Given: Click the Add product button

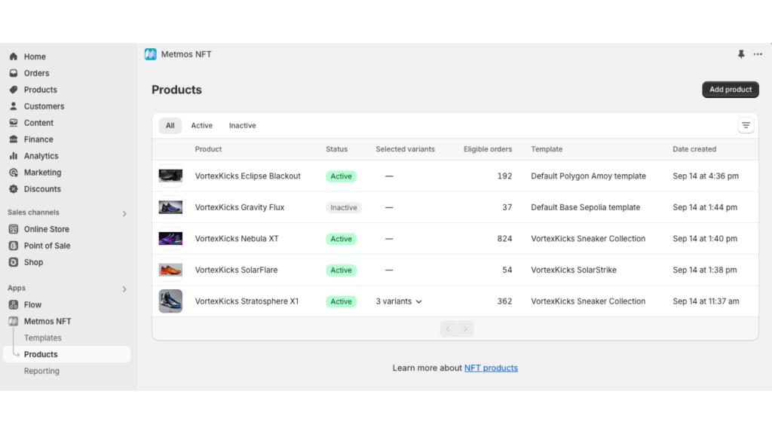Looking at the screenshot, I should [x=730, y=90].
